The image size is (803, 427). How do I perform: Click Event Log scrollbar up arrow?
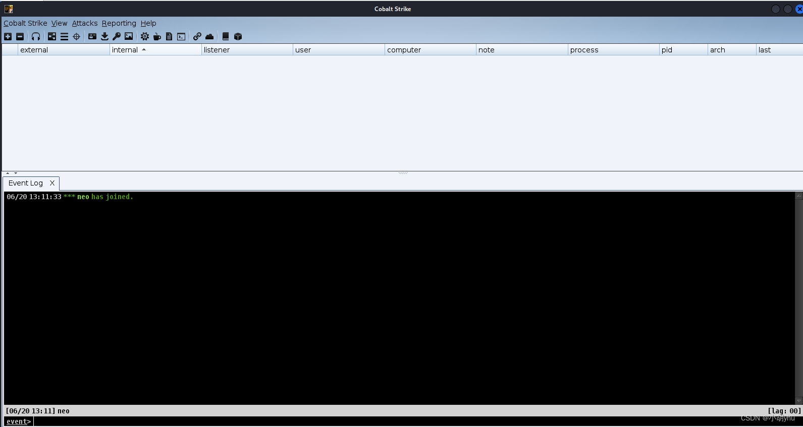click(x=798, y=196)
